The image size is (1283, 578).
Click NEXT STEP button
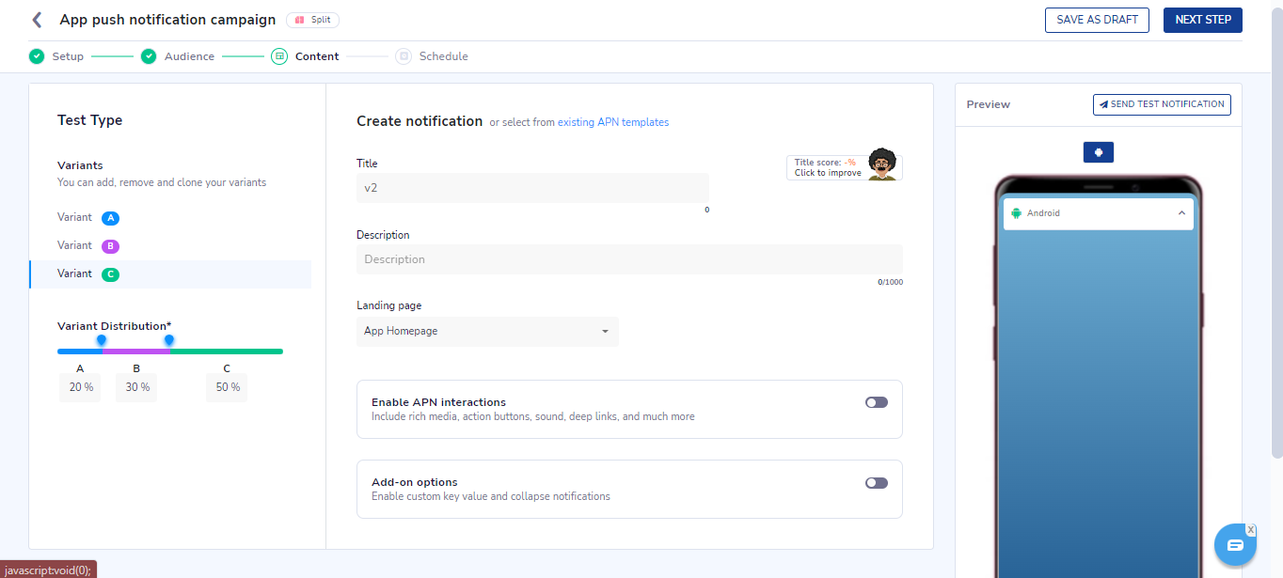(1203, 20)
